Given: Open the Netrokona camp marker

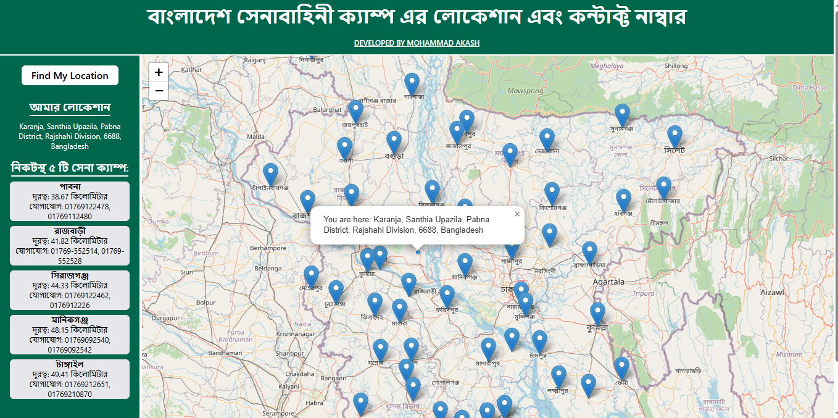Looking at the screenshot, I should (x=547, y=140).
